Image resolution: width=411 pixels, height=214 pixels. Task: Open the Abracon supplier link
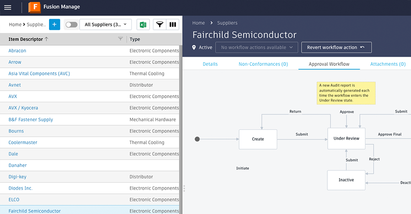coord(17,51)
